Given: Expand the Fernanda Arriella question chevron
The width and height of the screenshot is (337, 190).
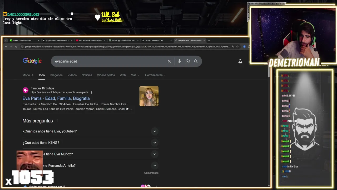Looking at the screenshot, I should click(x=155, y=165).
